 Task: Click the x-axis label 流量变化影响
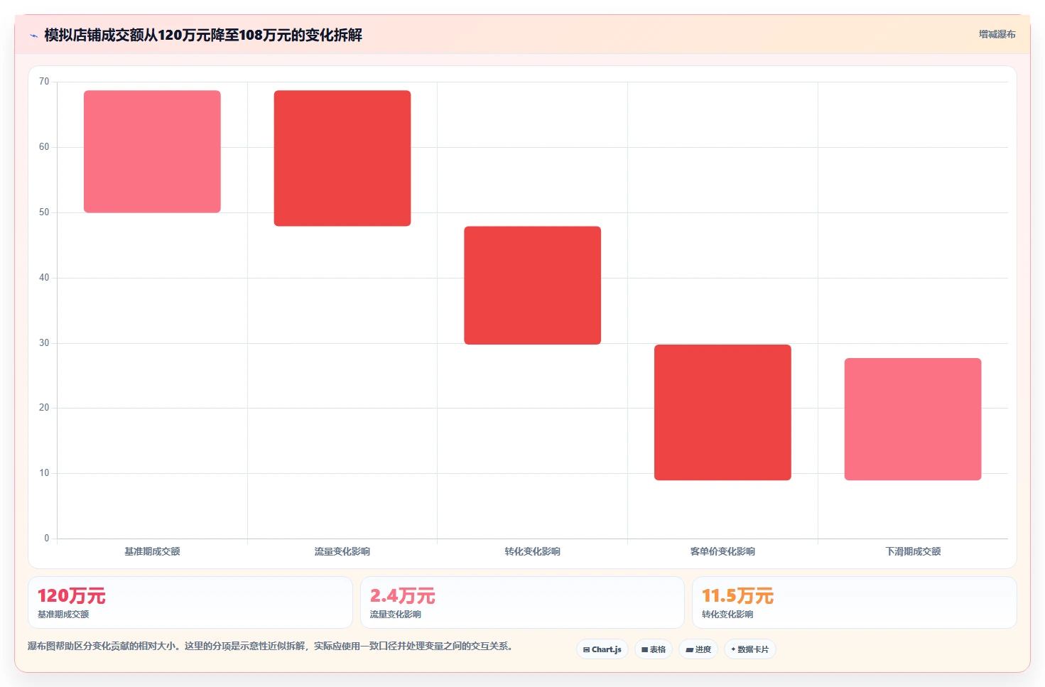coord(342,551)
